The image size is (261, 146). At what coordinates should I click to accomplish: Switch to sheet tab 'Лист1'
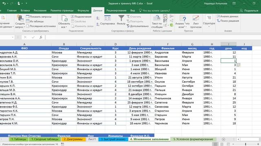tap(92, 139)
